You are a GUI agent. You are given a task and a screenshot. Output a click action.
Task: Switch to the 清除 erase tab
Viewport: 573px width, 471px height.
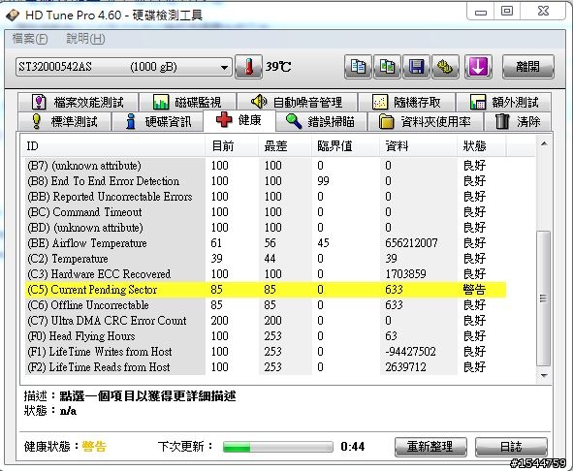coord(518,121)
